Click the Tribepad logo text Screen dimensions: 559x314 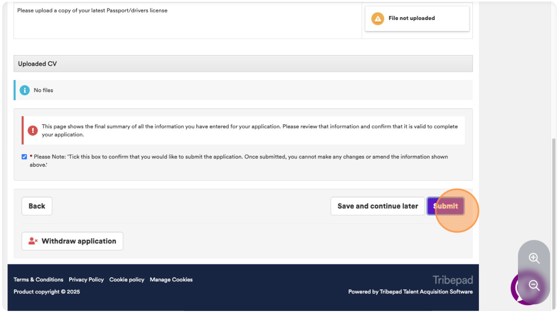[x=453, y=280]
